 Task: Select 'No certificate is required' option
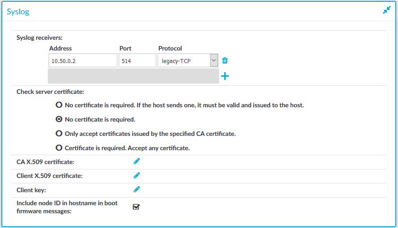coord(59,119)
